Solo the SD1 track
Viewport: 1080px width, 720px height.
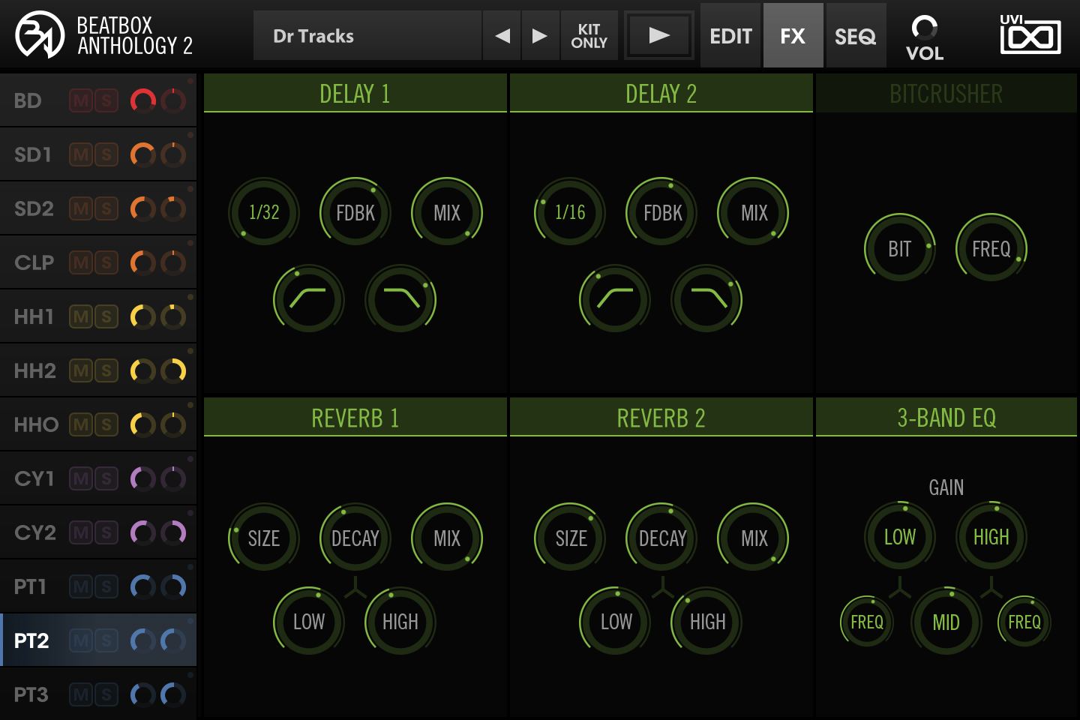pos(106,154)
